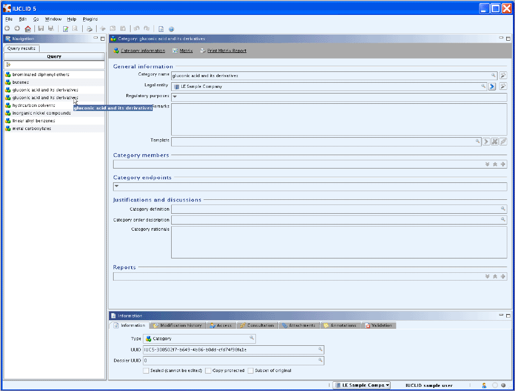The image size is (515, 391).
Task: Click the add plus icon in Category members
Action: (503, 164)
